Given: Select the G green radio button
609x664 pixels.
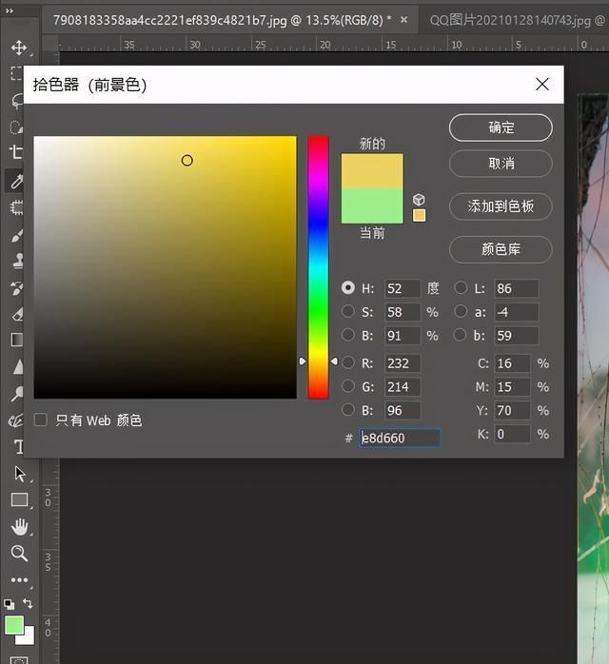Looking at the screenshot, I should pyautogui.click(x=348, y=386).
